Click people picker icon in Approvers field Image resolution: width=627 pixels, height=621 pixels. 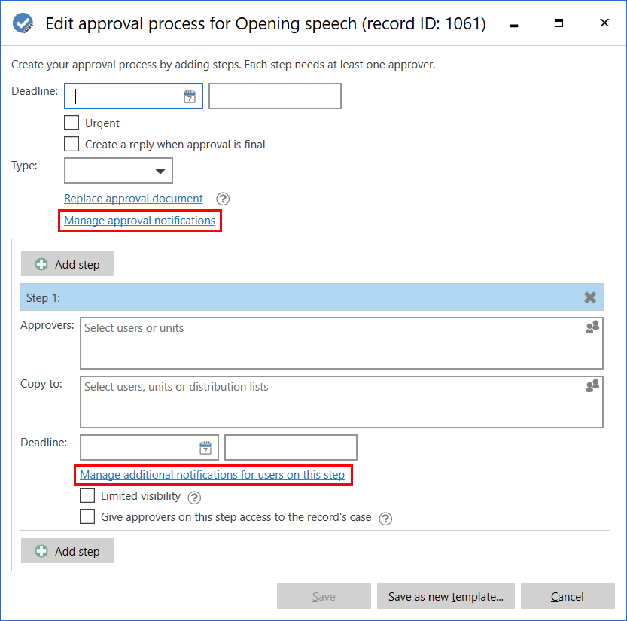click(592, 327)
